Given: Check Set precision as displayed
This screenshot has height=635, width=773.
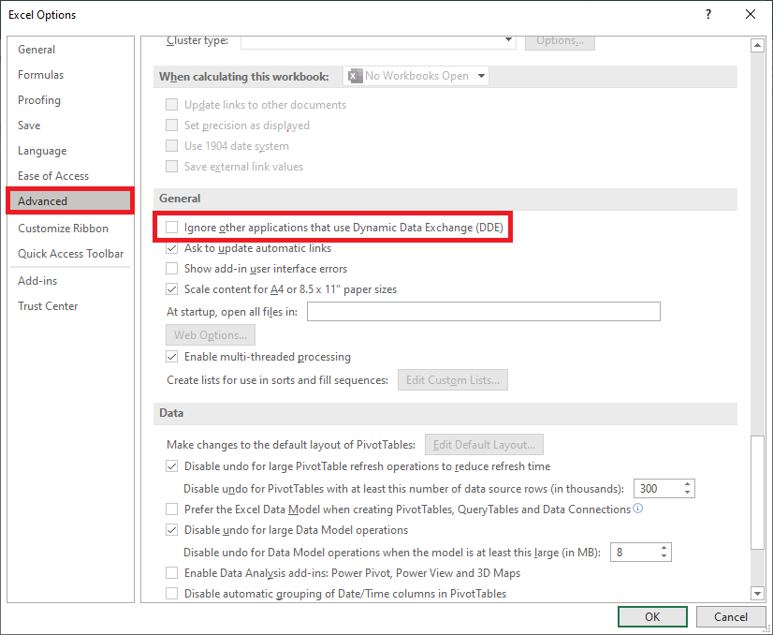Looking at the screenshot, I should (171, 126).
